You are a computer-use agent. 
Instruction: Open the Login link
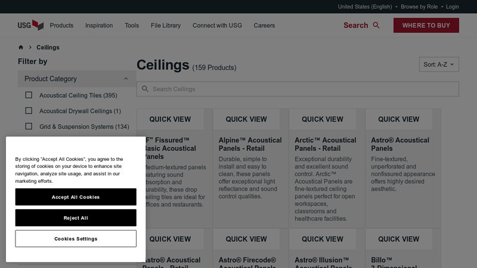453,7
